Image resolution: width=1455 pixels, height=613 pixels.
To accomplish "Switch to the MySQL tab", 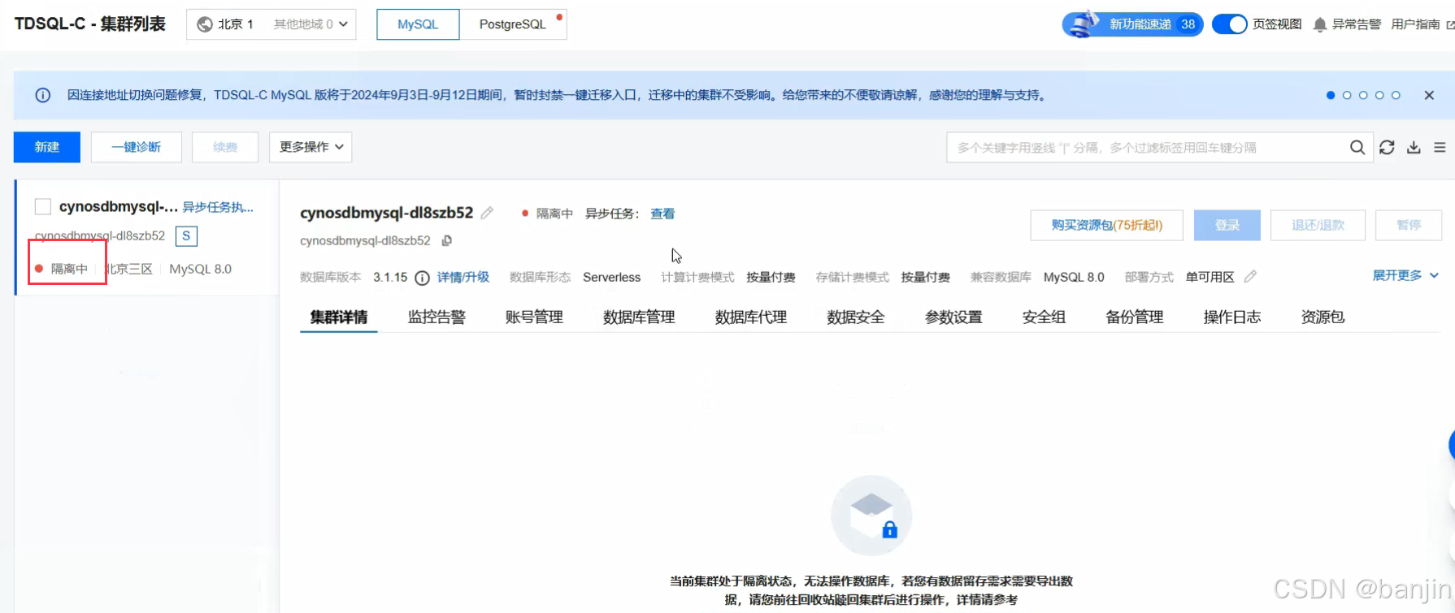I will [x=418, y=24].
